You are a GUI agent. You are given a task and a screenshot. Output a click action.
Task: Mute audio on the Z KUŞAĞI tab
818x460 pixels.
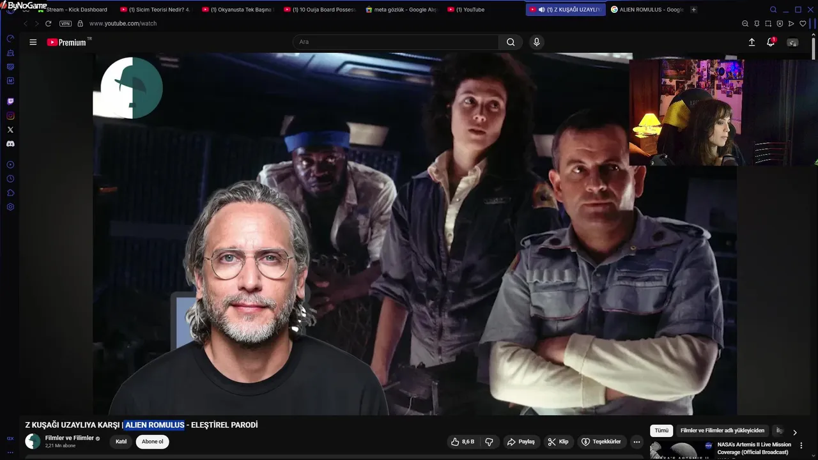[x=541, y=10]
